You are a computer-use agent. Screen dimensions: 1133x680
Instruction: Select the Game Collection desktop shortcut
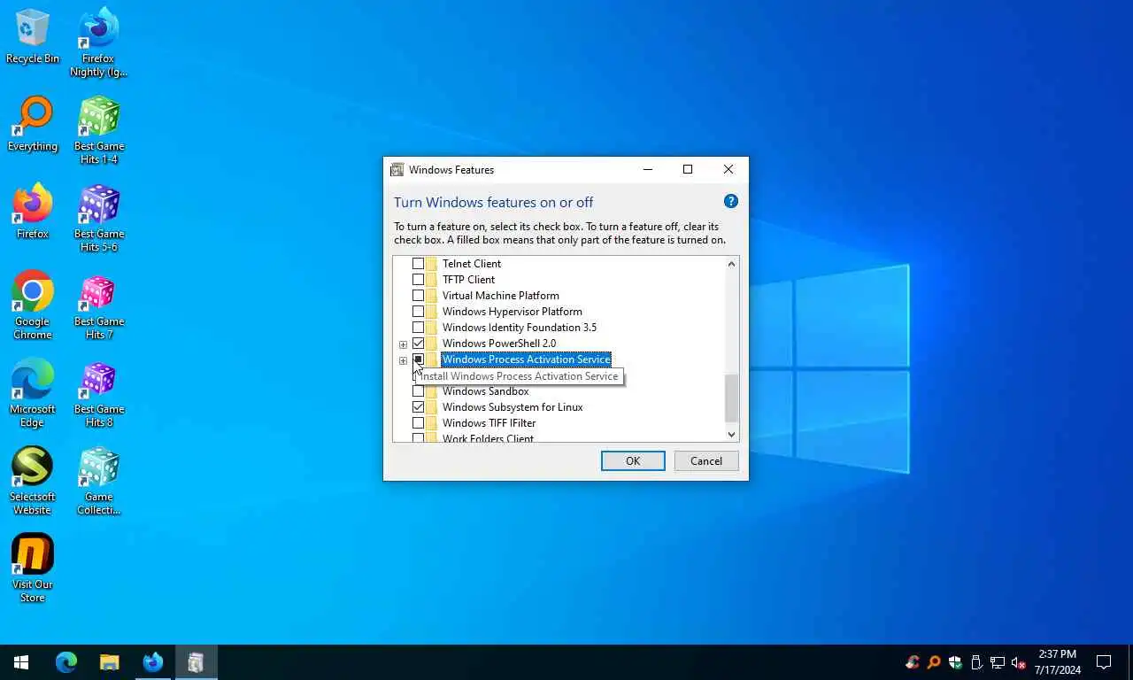tap(99, 481)
